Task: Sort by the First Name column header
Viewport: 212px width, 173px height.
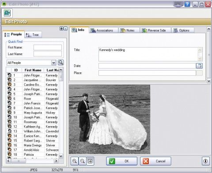Action: coord(33,70)
